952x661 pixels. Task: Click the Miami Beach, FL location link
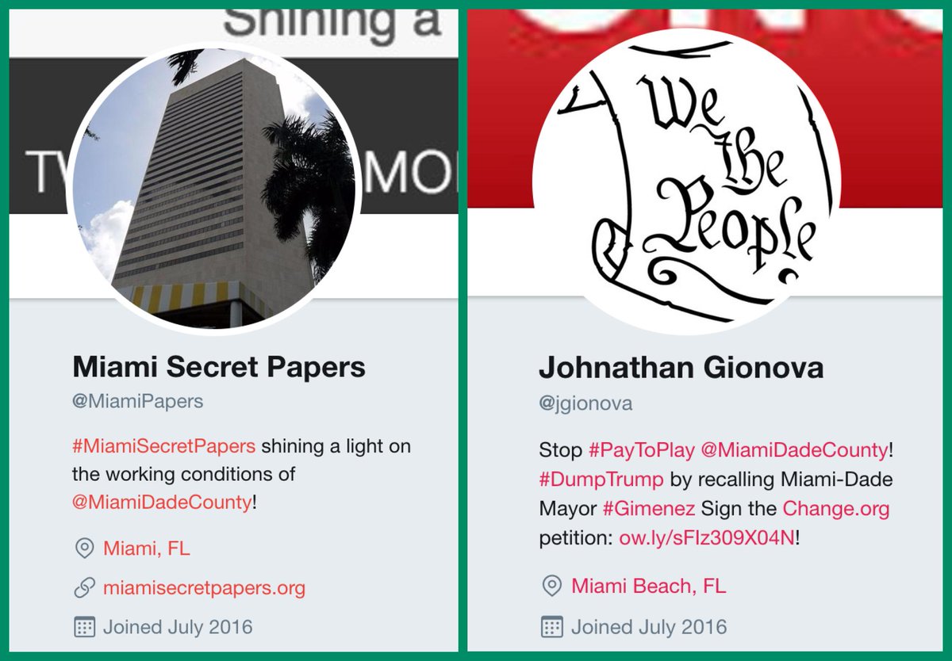pyautogui.click(x=648, y=586)
